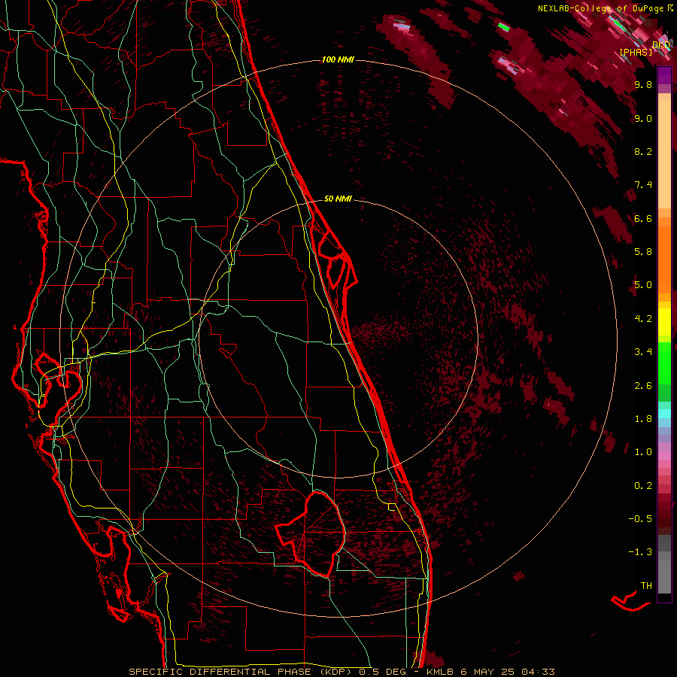This screenshot has height=677, width=677.
Task: Click the 50 NMI range ring label
Action: [x=338, y=199]
